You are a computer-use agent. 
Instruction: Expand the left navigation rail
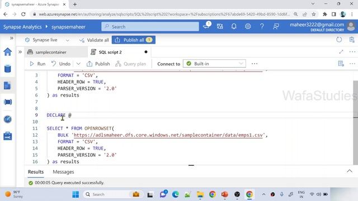(x=11, y=38)
